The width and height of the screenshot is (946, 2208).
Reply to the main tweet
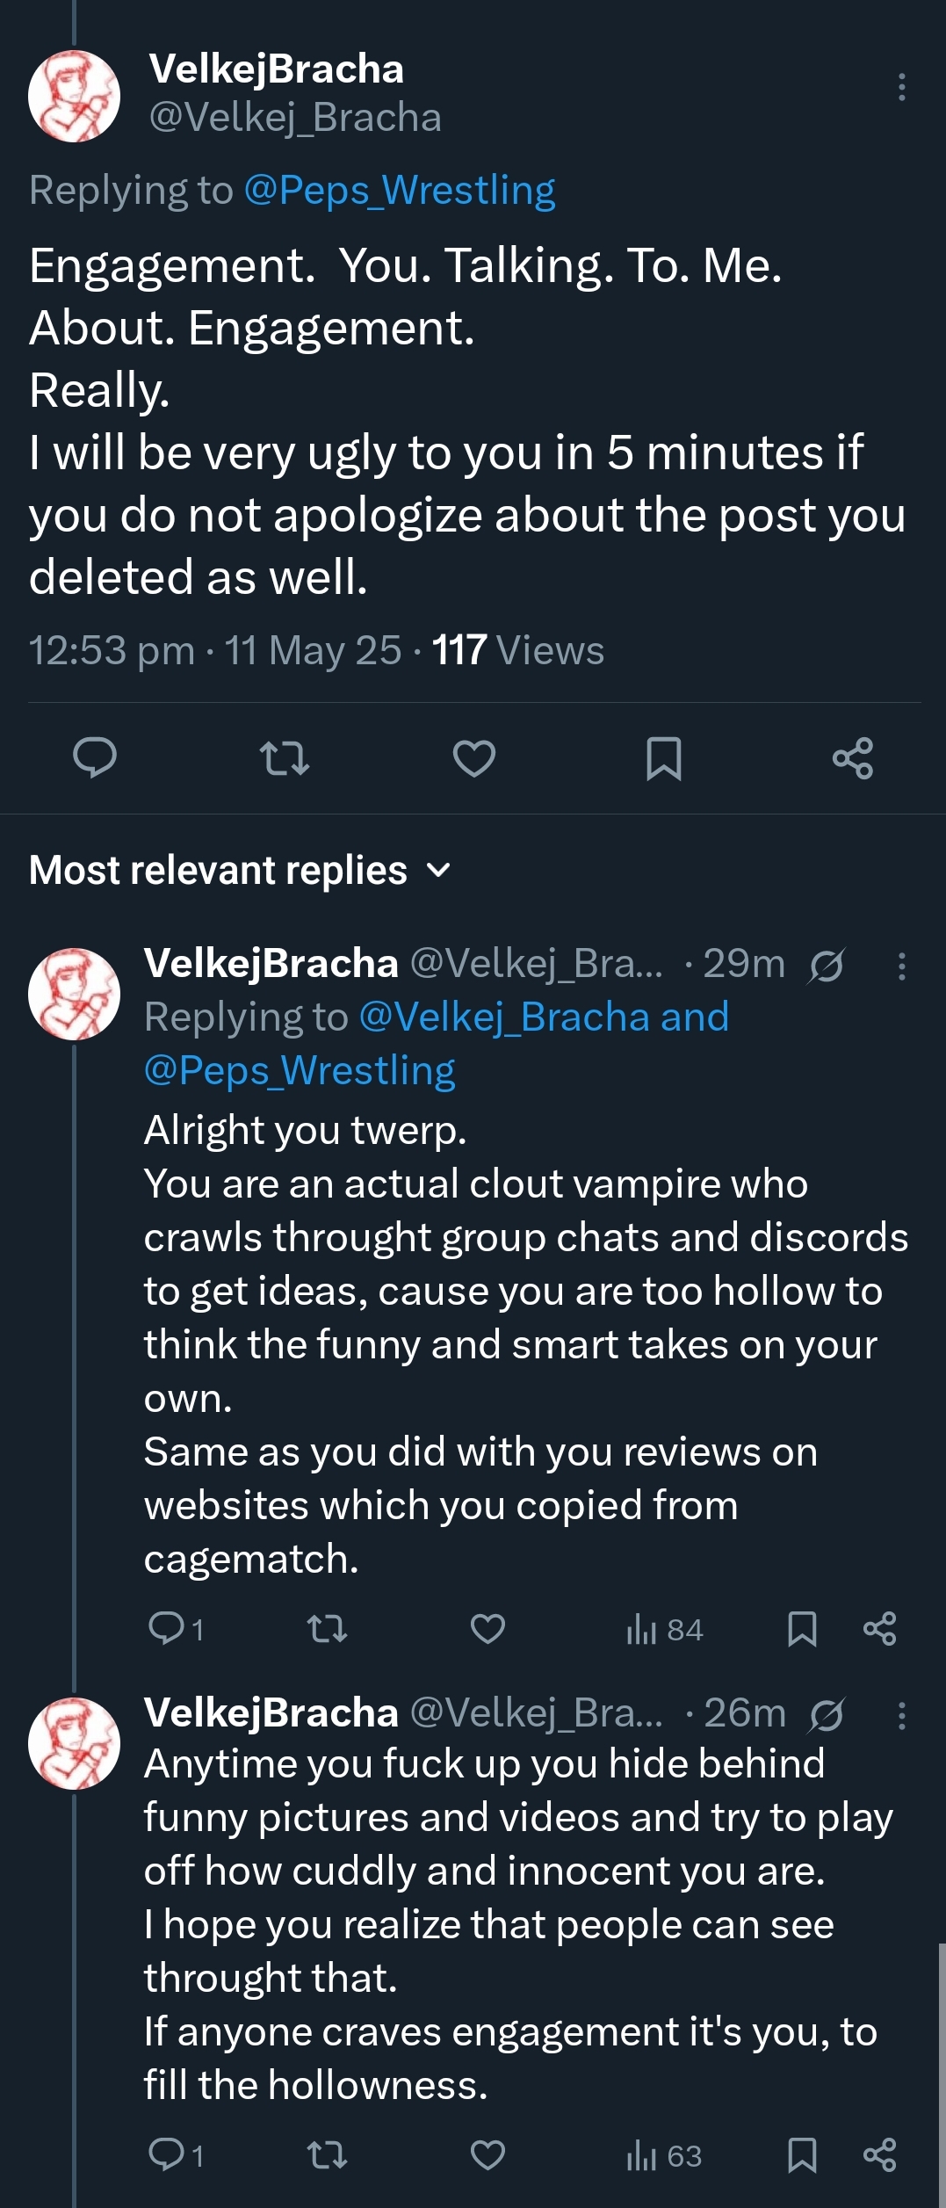click(95, 757)
